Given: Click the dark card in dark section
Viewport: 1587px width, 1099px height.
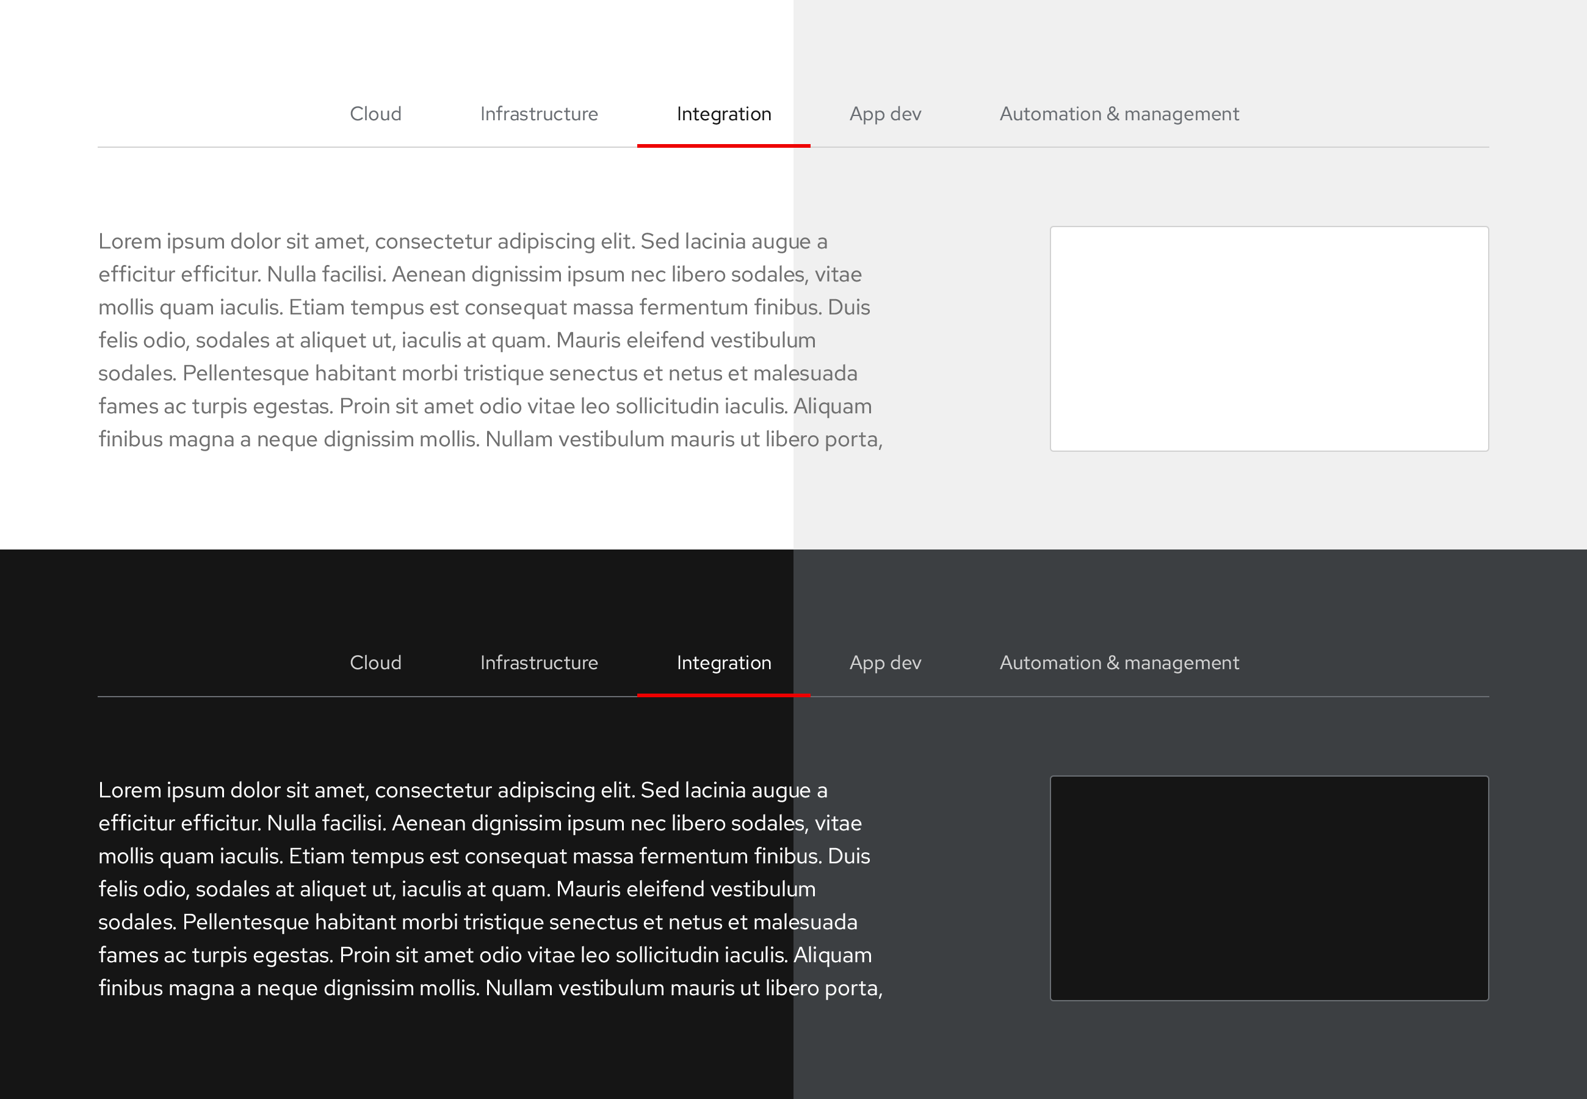Looking at the screenshot, I should (1268, 888).
